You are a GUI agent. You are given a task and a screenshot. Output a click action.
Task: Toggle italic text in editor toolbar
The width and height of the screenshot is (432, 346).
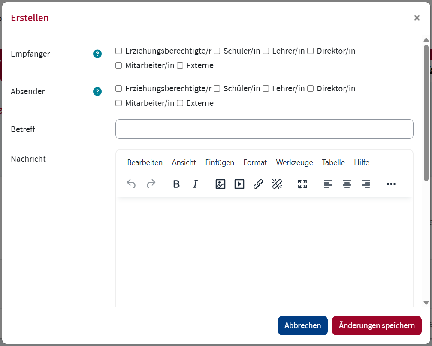click(195, 184)
